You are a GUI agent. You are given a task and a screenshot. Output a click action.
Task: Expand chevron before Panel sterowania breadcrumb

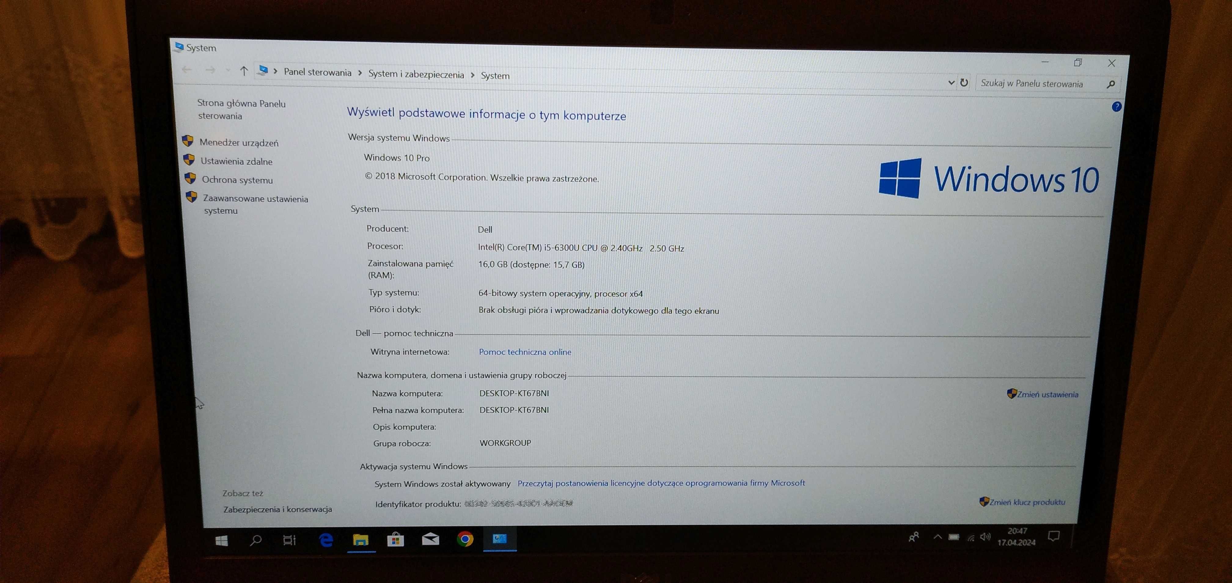click(276, 71)
